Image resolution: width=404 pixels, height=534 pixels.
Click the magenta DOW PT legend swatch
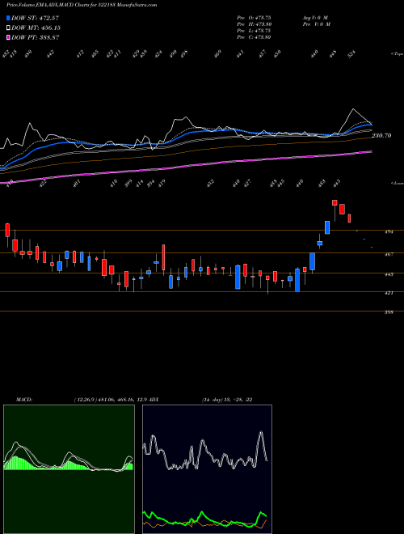coord(9,37)
